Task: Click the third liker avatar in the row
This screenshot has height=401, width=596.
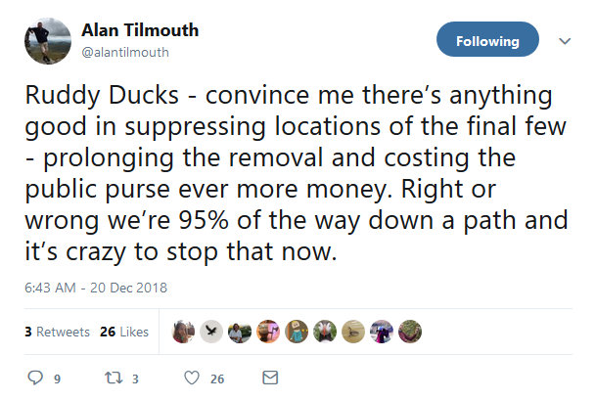Action: tap(239, 332)
